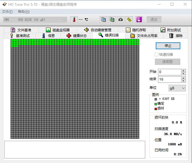This screenshot has height=163, width=192.
Task: Switch to the 随机存取 tab
Action: tap(136, 30)
